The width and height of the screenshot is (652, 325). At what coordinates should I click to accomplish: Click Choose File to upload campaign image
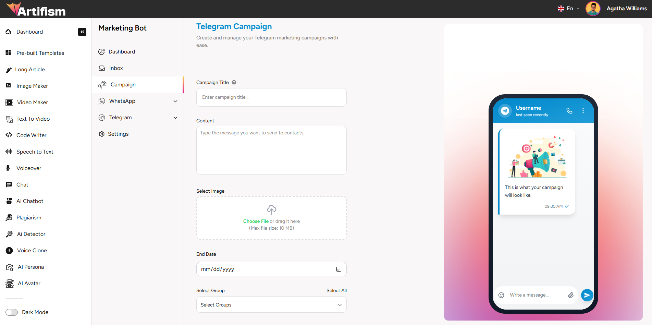(256, 221)
